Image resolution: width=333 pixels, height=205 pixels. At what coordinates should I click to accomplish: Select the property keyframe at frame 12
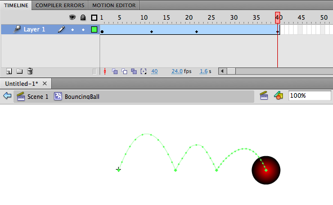[151, 32]
